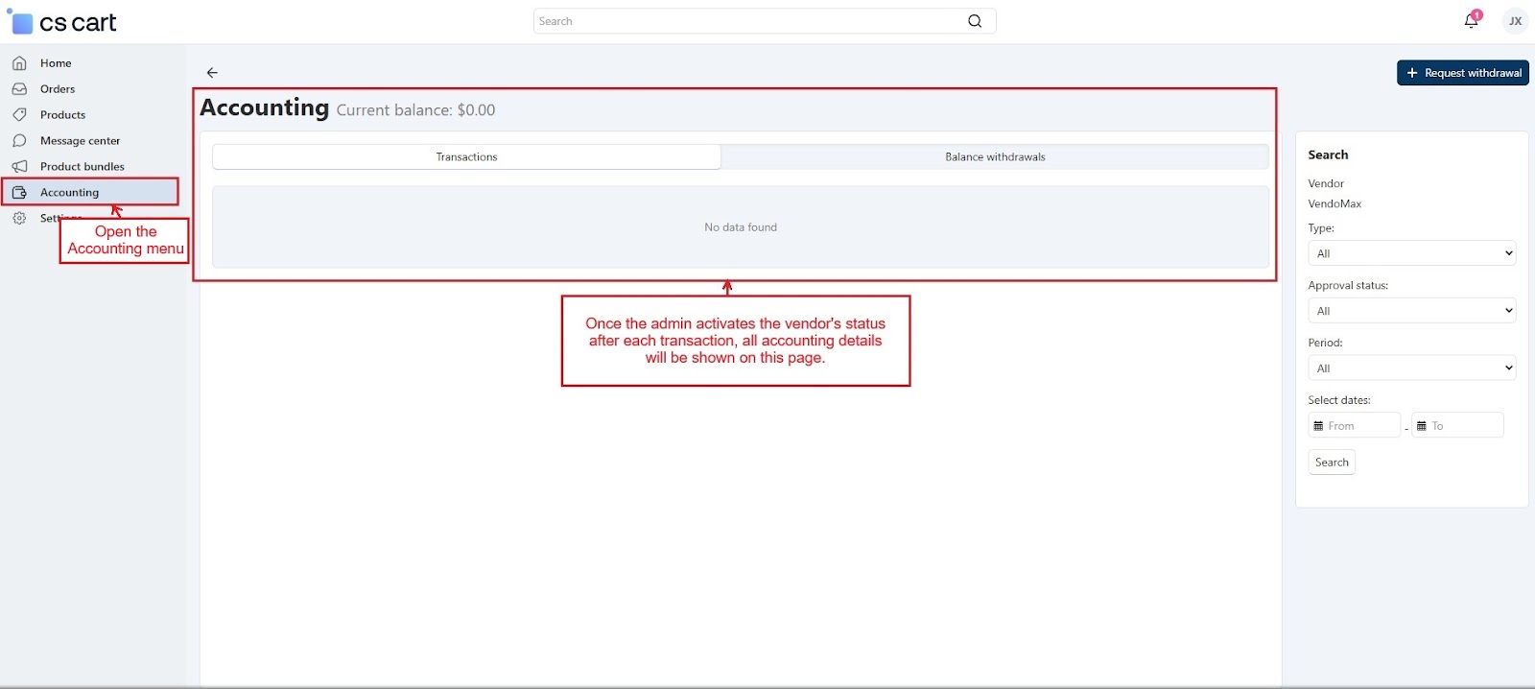
Task: Click the Message center chat icon
Action: 19,141
